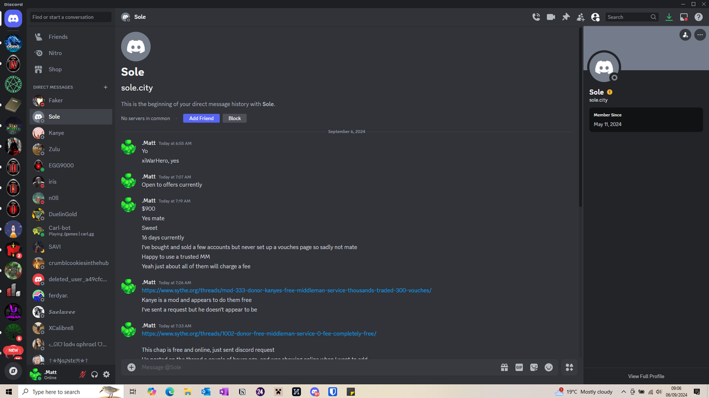Image resolution: width=709 pixels, height=398 pixels.
Task: Create a new DM with plus icon
Action: tap(105, 87)
